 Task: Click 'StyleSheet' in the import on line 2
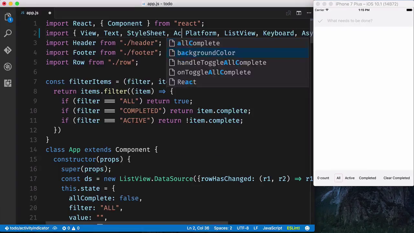pos(146,33)
